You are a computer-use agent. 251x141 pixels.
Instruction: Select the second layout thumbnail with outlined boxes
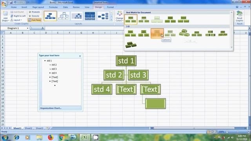64,16
